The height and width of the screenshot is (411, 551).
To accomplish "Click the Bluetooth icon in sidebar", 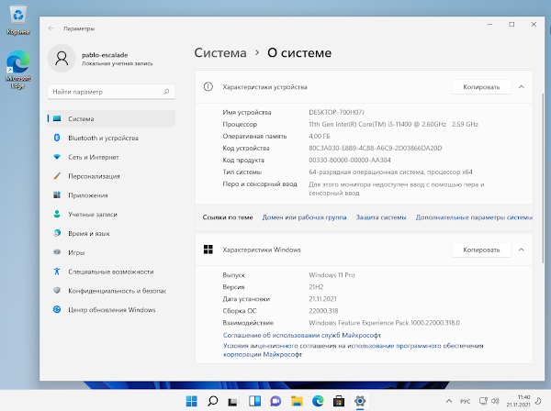I will coord(57,138).
